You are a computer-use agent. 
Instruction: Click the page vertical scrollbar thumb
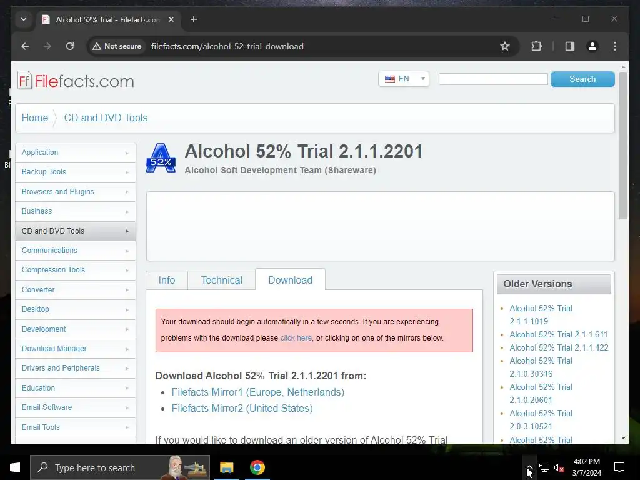623,146
